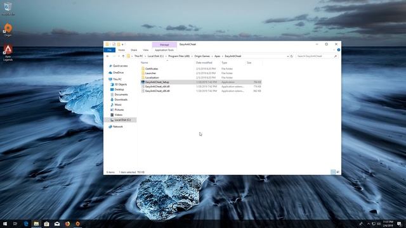This screenshot has width=406, height=228.
Task: Select the Certificates folder
Action: pos(152,69)
